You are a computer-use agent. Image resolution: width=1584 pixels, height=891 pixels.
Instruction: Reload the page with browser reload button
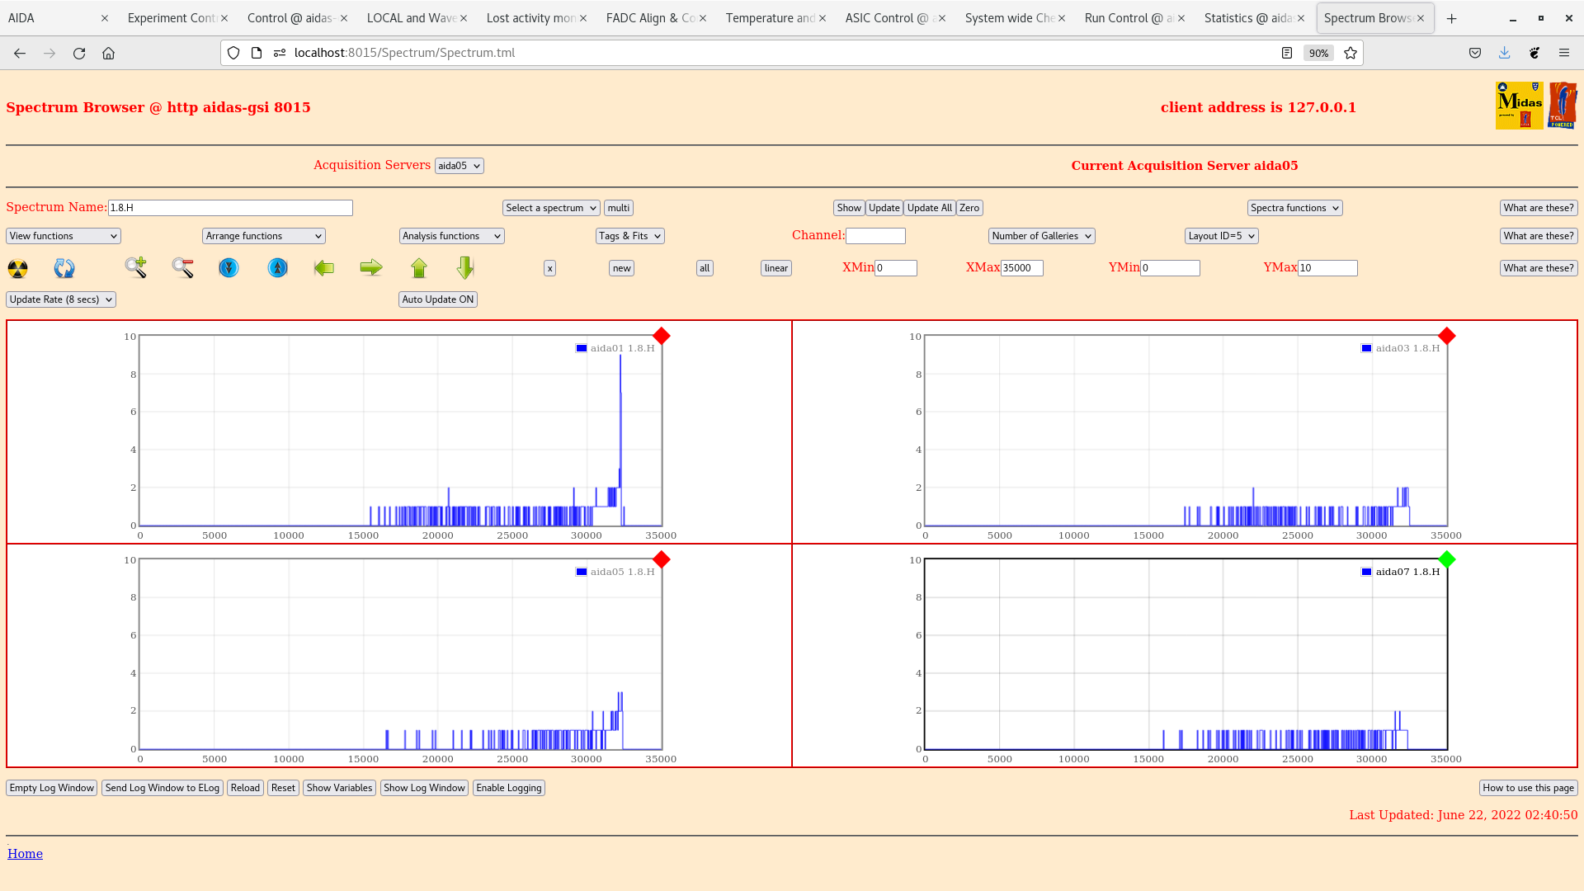[x=79, y=53]
